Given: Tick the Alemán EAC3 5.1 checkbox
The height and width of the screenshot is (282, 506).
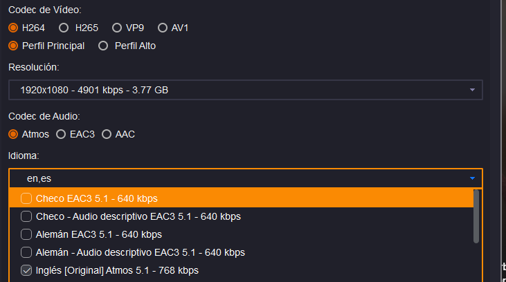Looking at the screenshot, I should [x=26, y=234].
